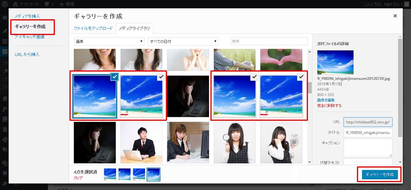
Task: Open the WordPress logo menu in admin bar
Action: pyautogui.click(x=5, y=4)
